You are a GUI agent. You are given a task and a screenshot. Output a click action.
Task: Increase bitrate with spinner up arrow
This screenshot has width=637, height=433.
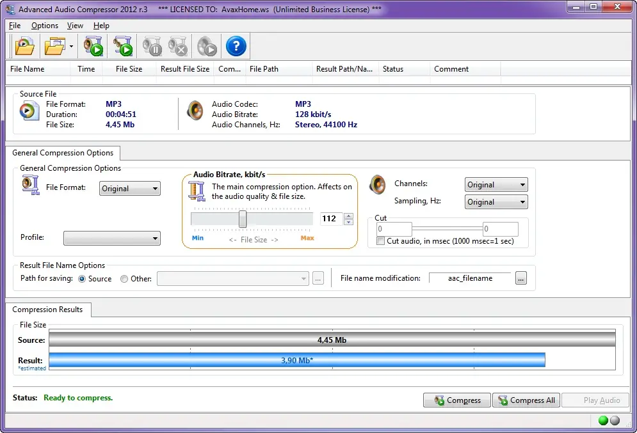click(x=348, y=216)
